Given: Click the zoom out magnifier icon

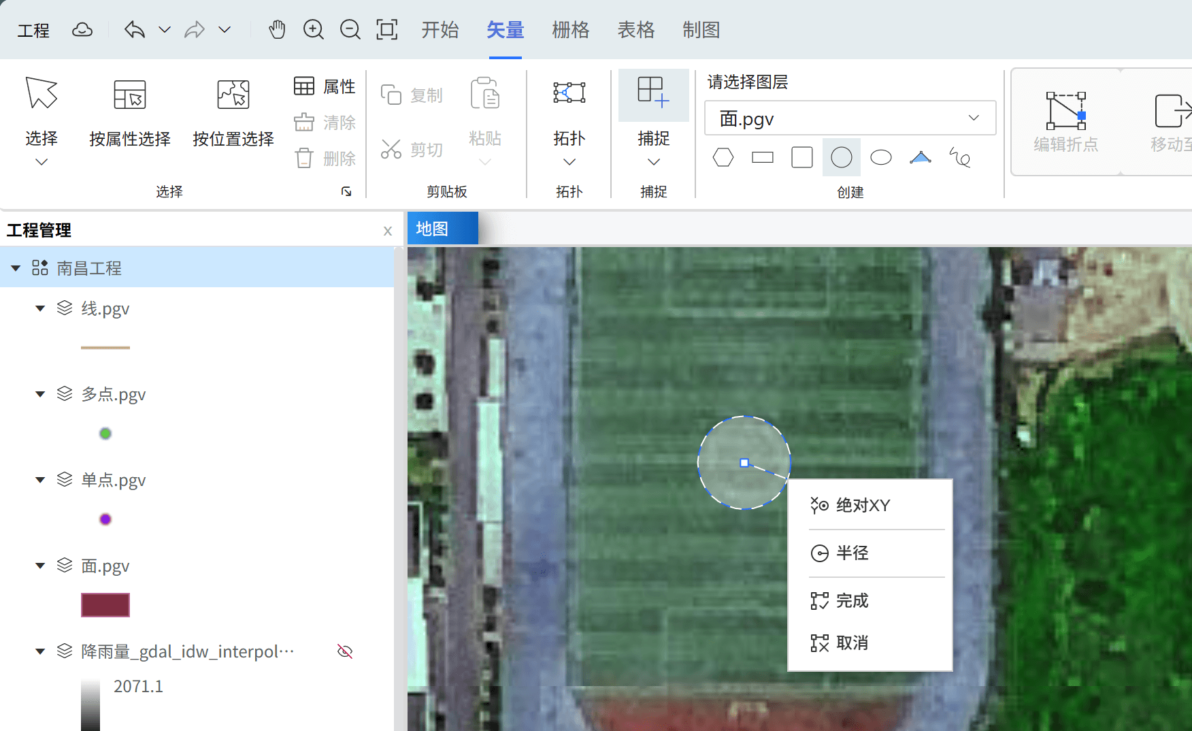Looking at the screenshot, I should pos(350,30).
